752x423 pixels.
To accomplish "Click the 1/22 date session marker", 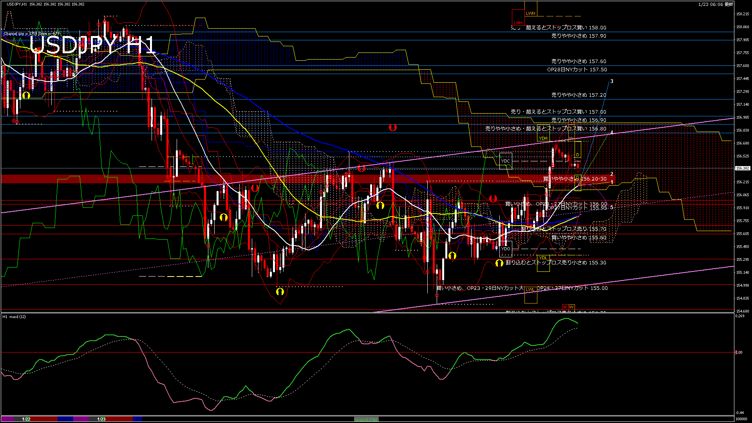I will [x=26, y=419].
